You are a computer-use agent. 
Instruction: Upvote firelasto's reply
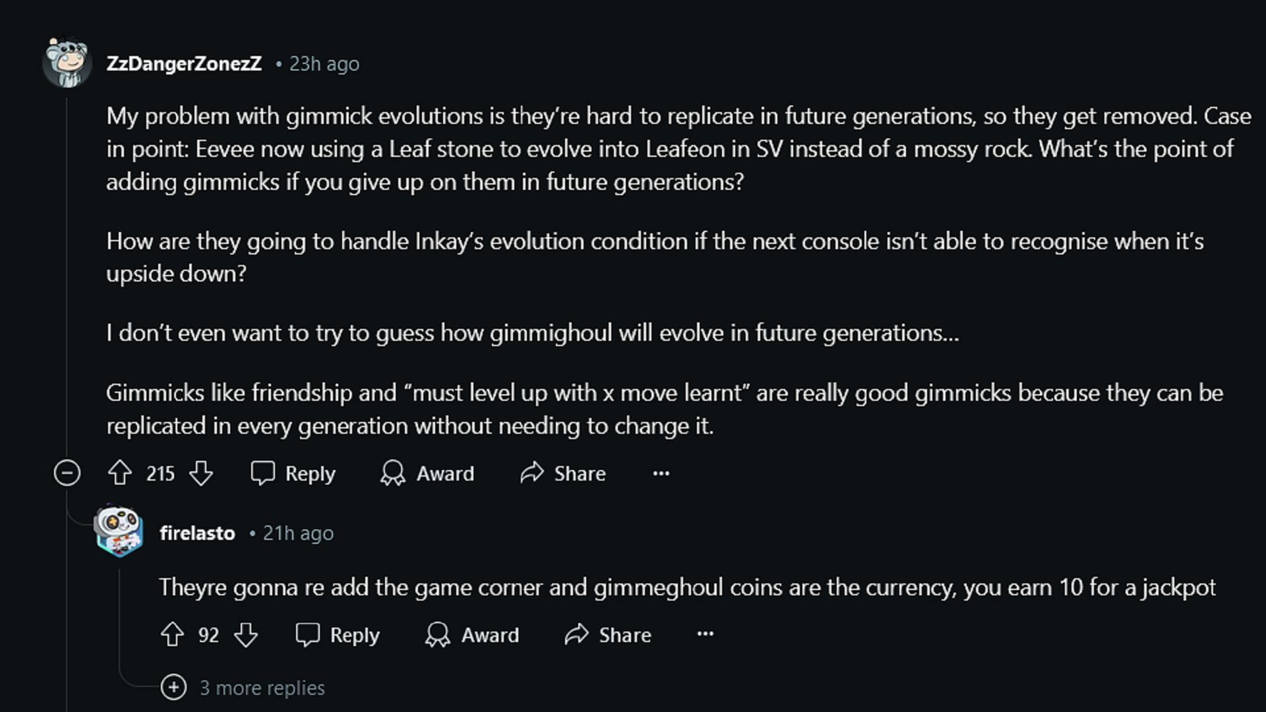tap(172, 634)
